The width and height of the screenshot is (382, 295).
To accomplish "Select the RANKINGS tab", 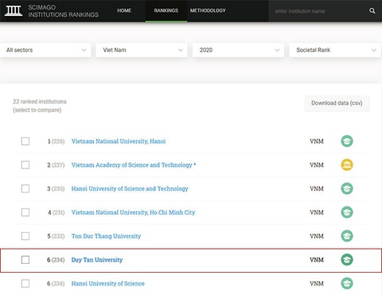I will tap(166, 10).
